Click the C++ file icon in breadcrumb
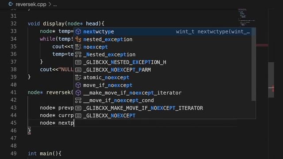The image size is (283, 159). pos(11,4)
